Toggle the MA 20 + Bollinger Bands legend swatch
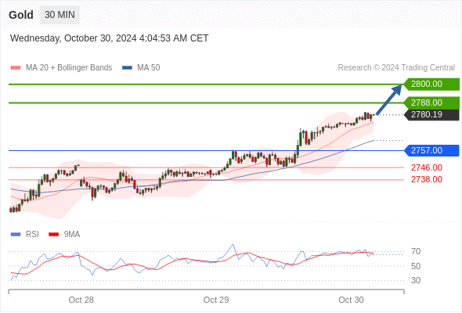This screenshot has height=313, width=462. click(16, 68)
